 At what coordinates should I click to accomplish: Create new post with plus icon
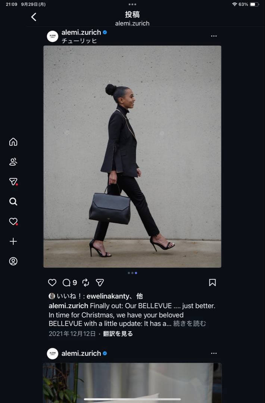tap(13, 241)
